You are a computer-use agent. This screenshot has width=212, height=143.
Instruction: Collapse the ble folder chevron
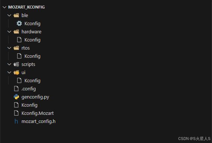tap(9, 15)
